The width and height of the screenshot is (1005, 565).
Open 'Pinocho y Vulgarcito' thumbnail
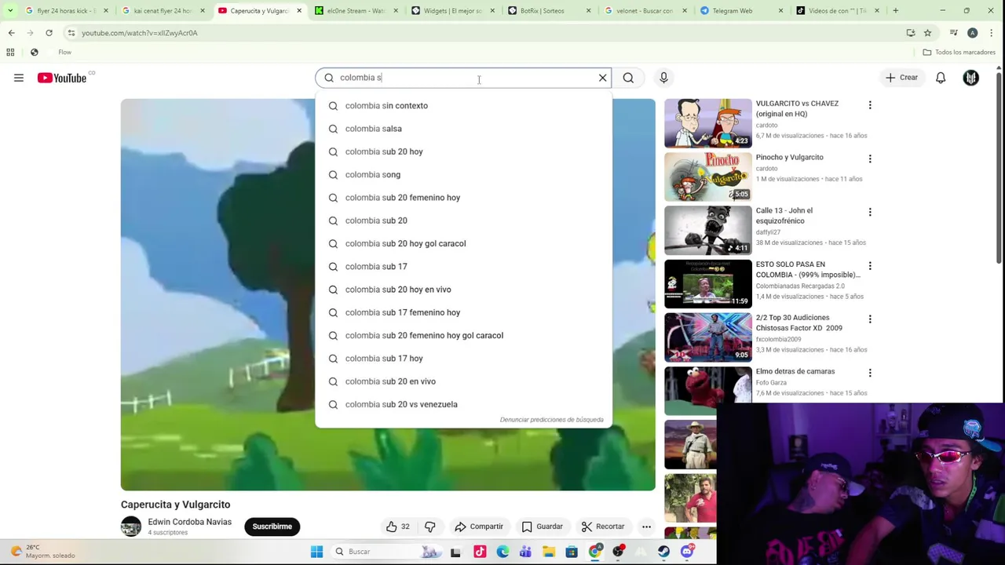pyautogui.click(x=708, y=177)
